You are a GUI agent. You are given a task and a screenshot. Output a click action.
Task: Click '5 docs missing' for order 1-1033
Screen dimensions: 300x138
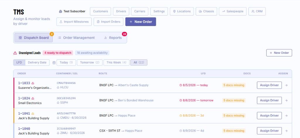[234, 85]
